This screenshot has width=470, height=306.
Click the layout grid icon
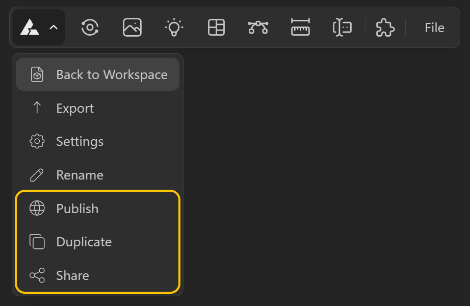[x=216, y=28]
